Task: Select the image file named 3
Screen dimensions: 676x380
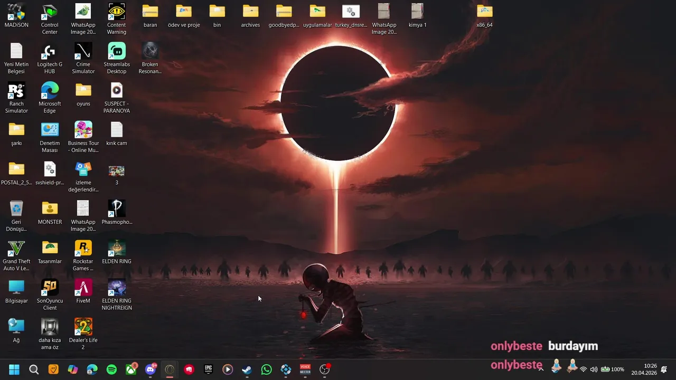Action: 117,174
